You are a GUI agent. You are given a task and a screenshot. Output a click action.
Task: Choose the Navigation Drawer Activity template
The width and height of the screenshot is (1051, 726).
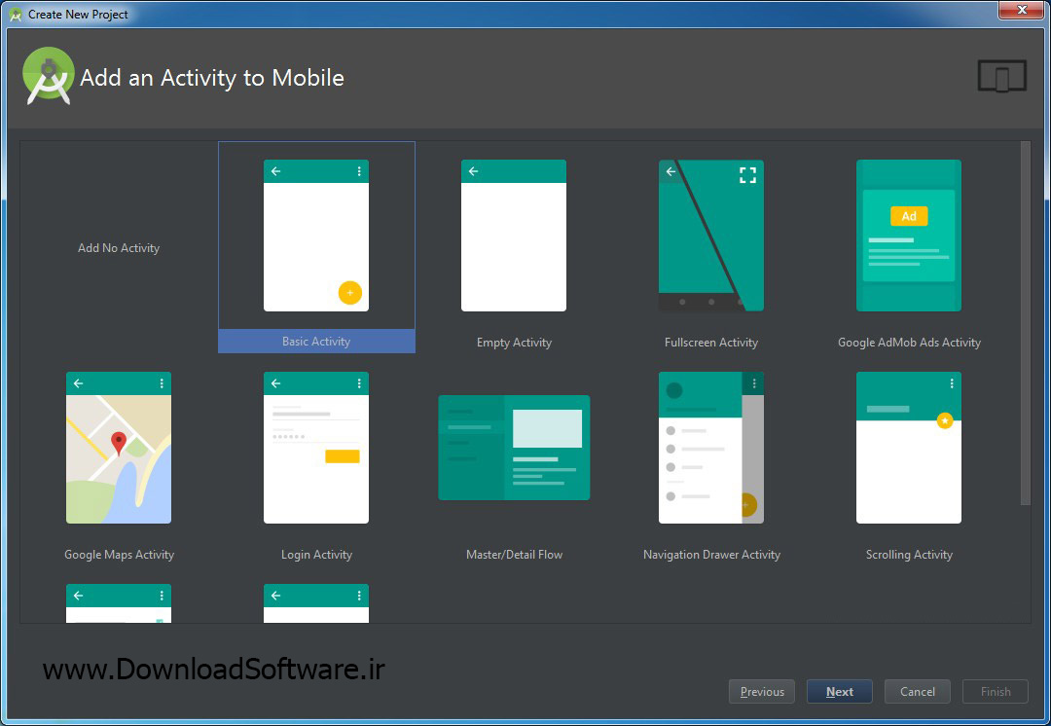click(711, 448)
